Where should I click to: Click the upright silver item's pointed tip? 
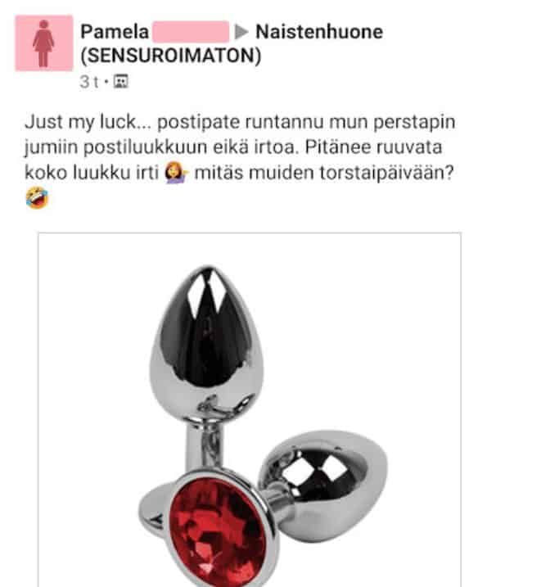[x=207, y=275]
